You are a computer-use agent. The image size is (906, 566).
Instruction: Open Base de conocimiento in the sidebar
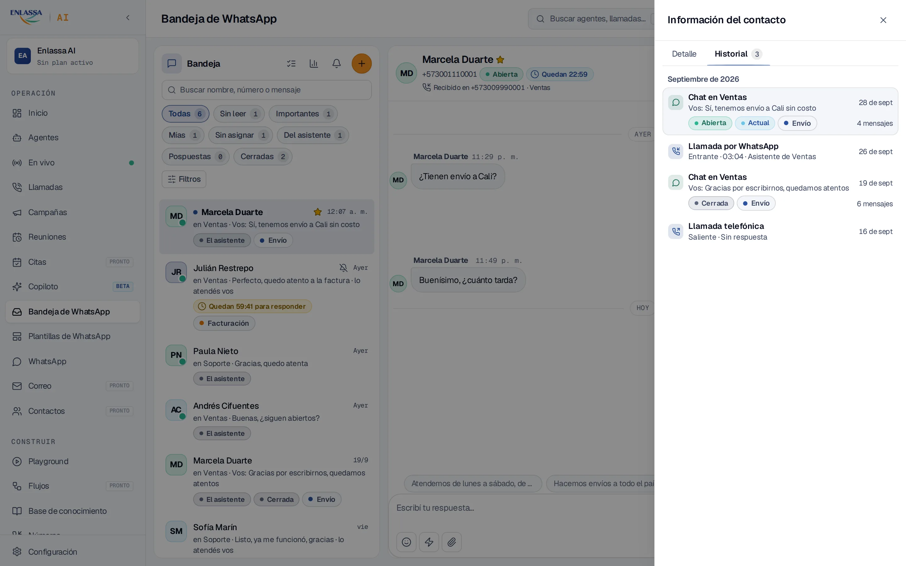[x=73, y=511]
